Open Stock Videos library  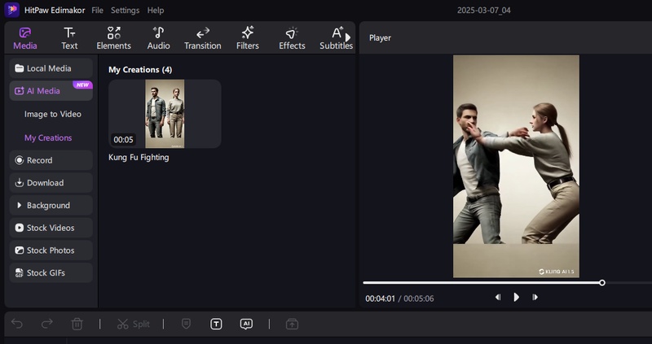(x=51, y=228)
